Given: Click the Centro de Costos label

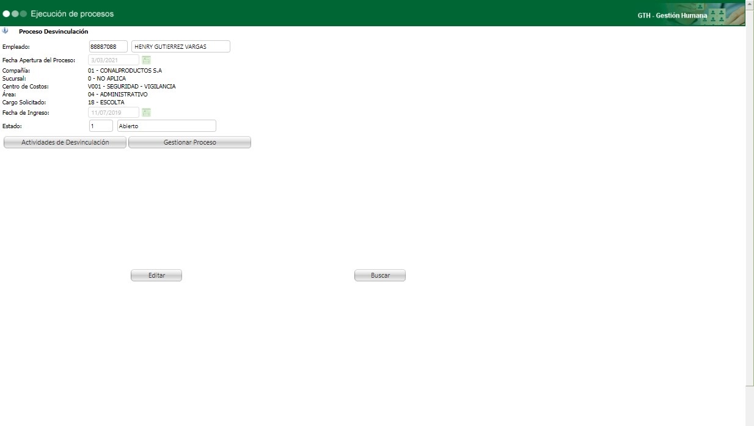Looking at the screenshot, I should coord(25,87).
